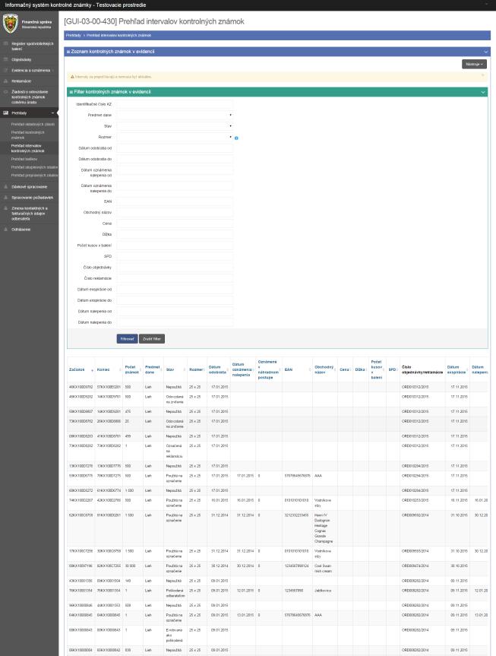
Task: Open Zmena kontaktných a fakturačných údajov item
Action: coord(30,214)
